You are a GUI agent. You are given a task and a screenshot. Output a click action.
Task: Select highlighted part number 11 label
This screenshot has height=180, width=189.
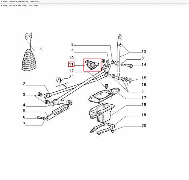point(71,64)
